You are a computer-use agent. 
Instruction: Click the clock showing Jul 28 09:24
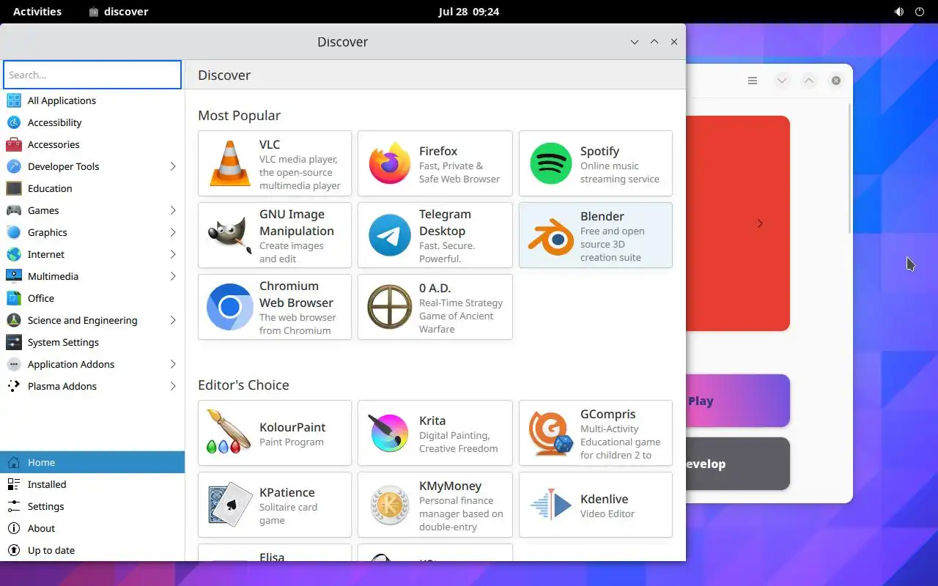pyautogui.click(x=469, y=12)
